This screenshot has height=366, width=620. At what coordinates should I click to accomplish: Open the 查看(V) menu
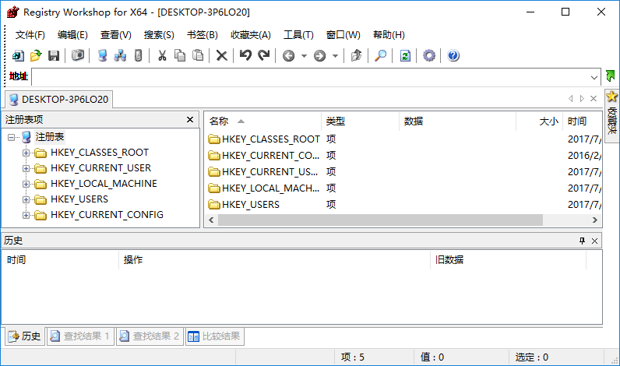pyautogui.click(x=115, y=35)
